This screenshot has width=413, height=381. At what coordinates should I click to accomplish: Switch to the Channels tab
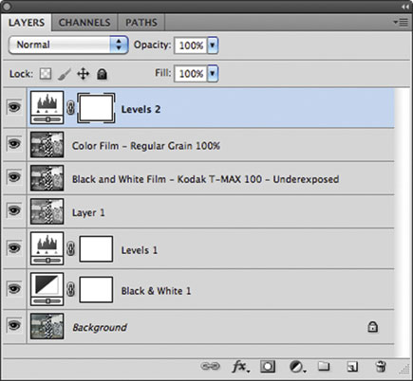[84, 23]
